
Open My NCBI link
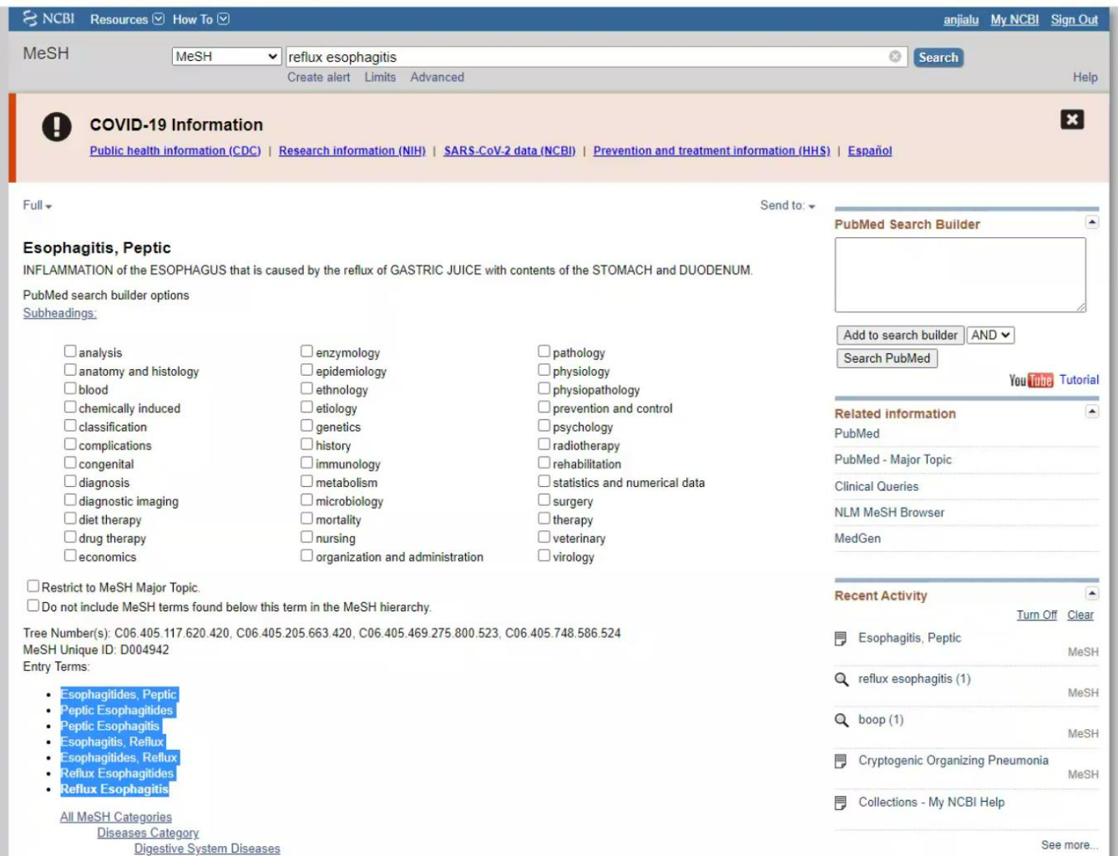[1014, 19]
